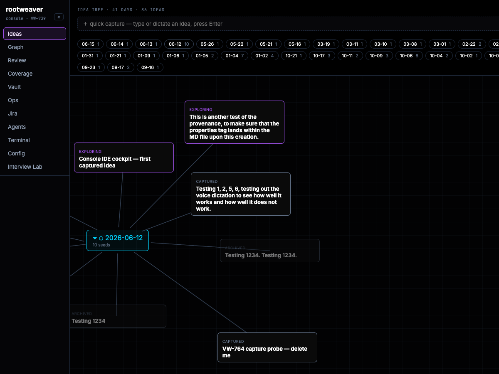Select the 01-06 date chip
This screenshot has width=499, height=374.
175,56
